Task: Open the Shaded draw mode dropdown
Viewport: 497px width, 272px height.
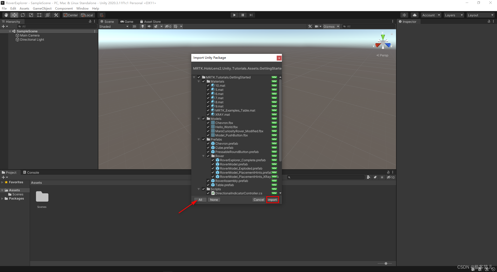Action: pos(114,26)
